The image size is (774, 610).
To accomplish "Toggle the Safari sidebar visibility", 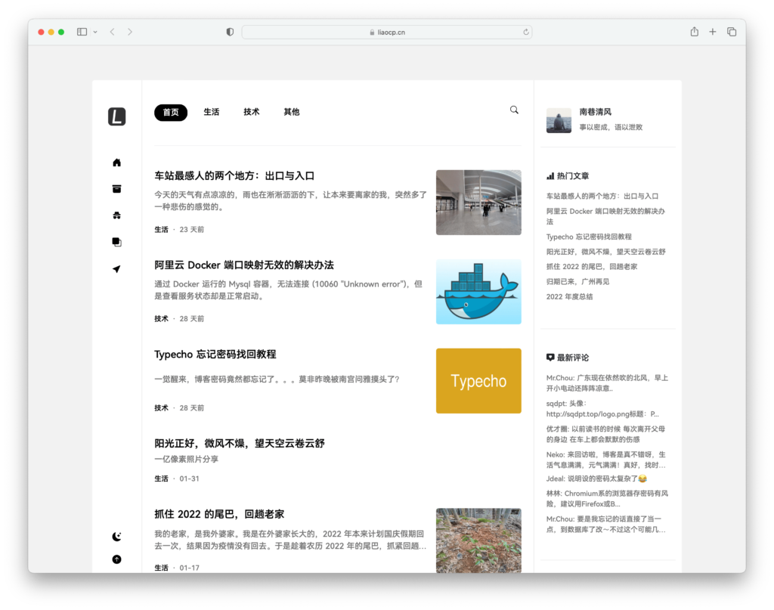I will click(80, 32).
